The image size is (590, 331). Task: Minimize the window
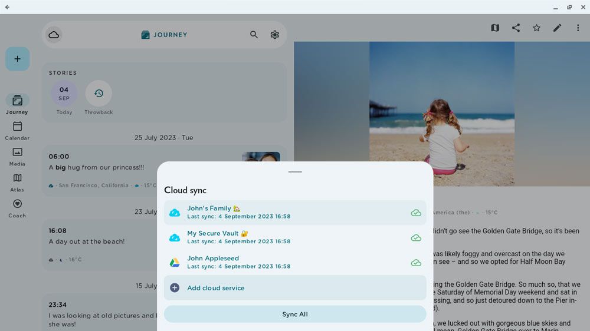pos(555,7)
